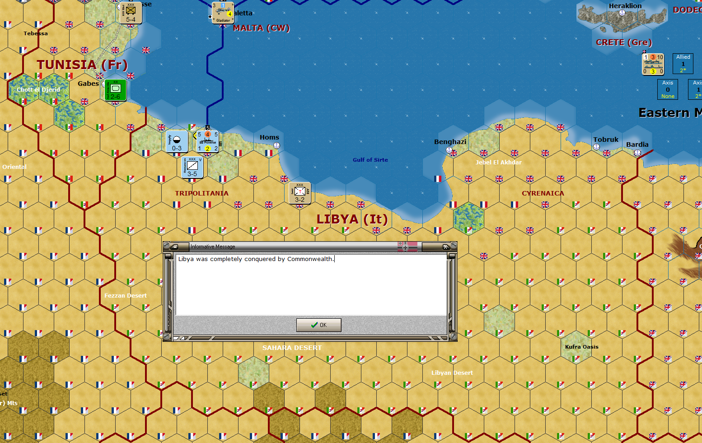Select the BB Provence battleship counter
Screen dimensions: 702x443
tap(208, 141)
